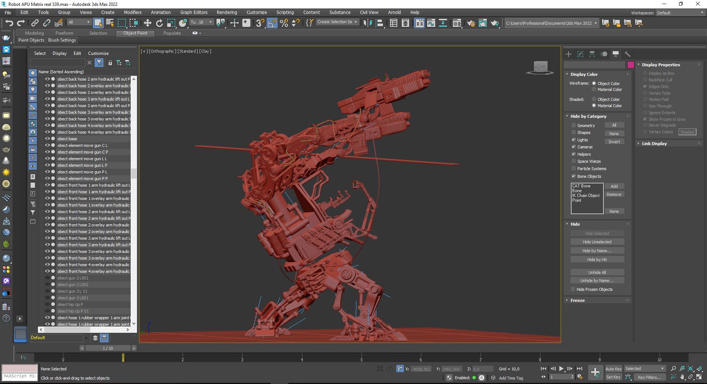The image size is (707, 384).
Task: Open the Modify command panel tab
Action: click(580, 54)
